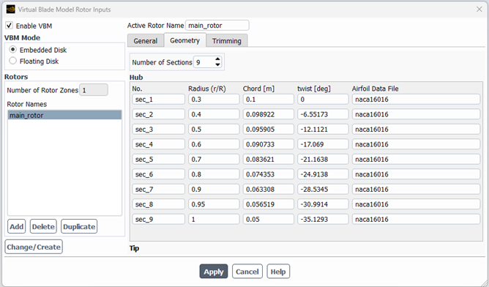This screenshot has width=489, height=287.
Task: Edit the Chord value 0.056519
Action: [268, 204]
